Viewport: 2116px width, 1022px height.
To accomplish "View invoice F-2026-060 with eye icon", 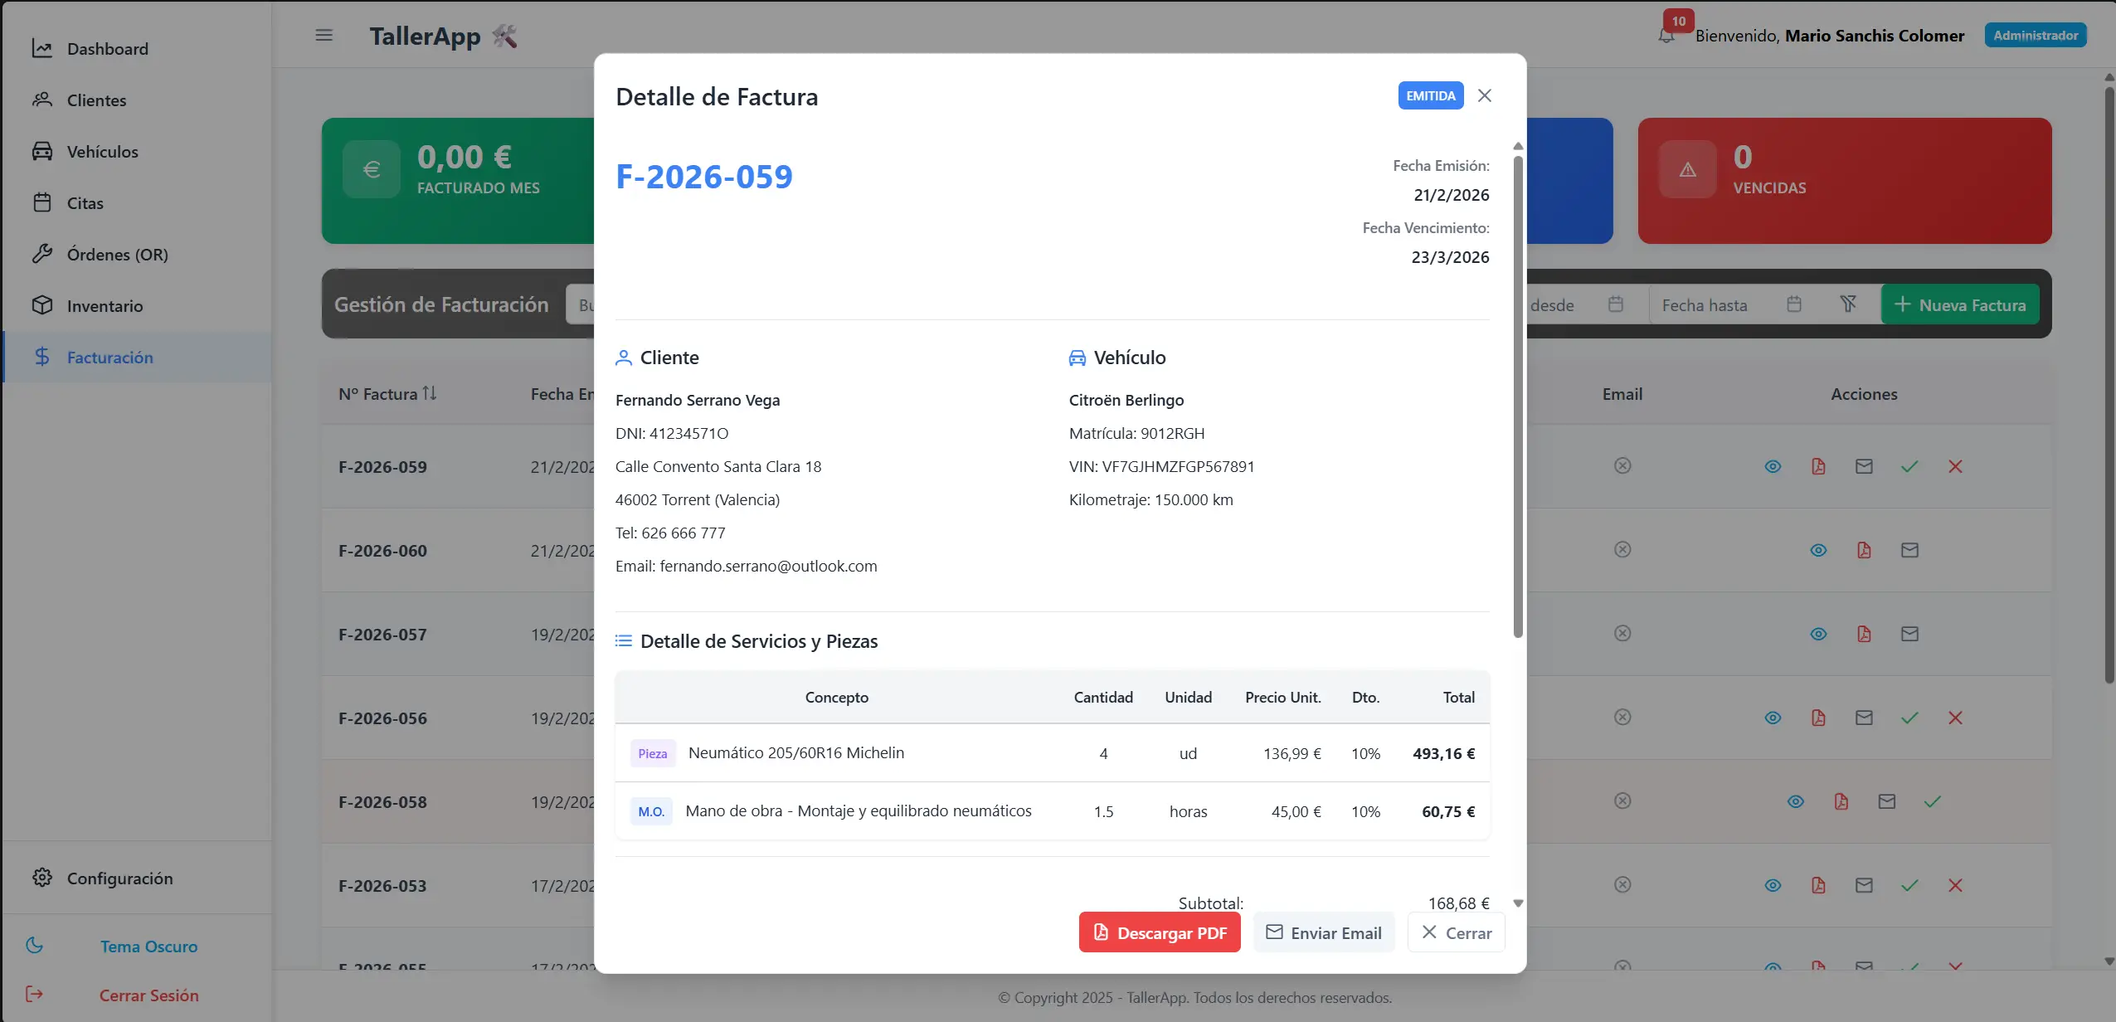I will (1818, 550).
